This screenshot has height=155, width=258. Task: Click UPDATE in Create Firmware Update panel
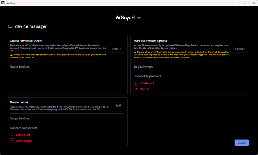[117, 49]
